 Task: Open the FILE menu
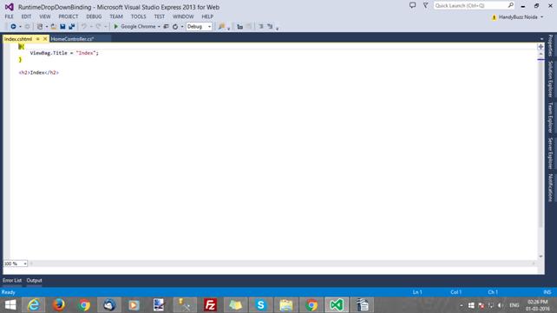(x=9, y=16)
